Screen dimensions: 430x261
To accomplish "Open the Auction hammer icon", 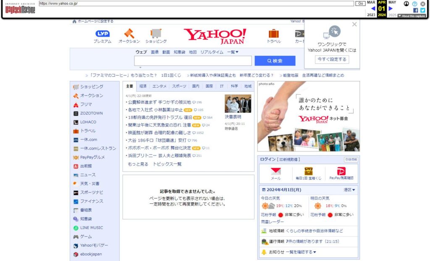I will (129, 34).
